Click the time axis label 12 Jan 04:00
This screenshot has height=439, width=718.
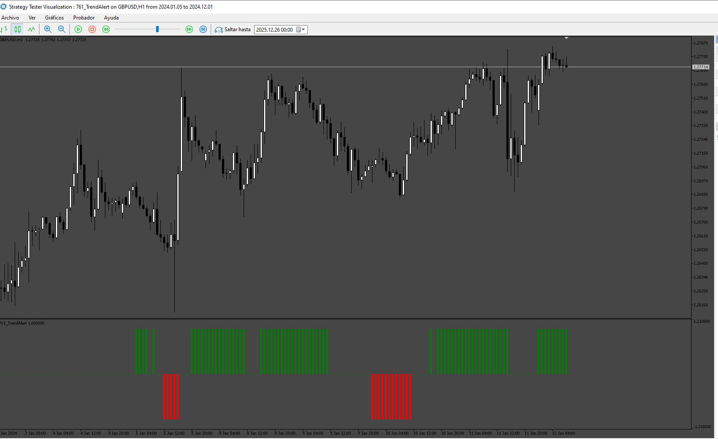point(564,433)
